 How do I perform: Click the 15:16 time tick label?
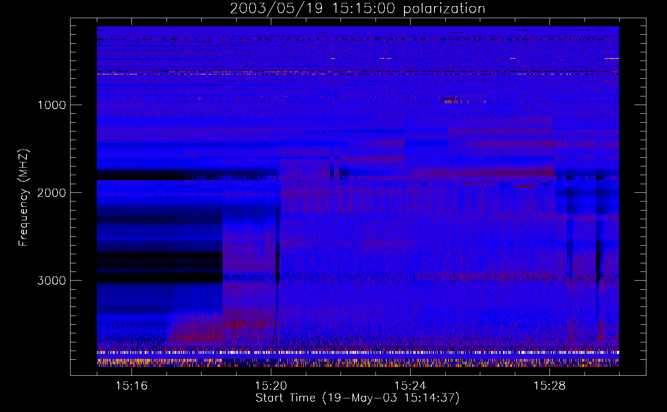pos(132,386)
